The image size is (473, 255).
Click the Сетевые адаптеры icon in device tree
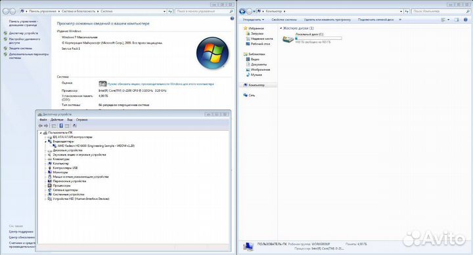tap(50, 190)
